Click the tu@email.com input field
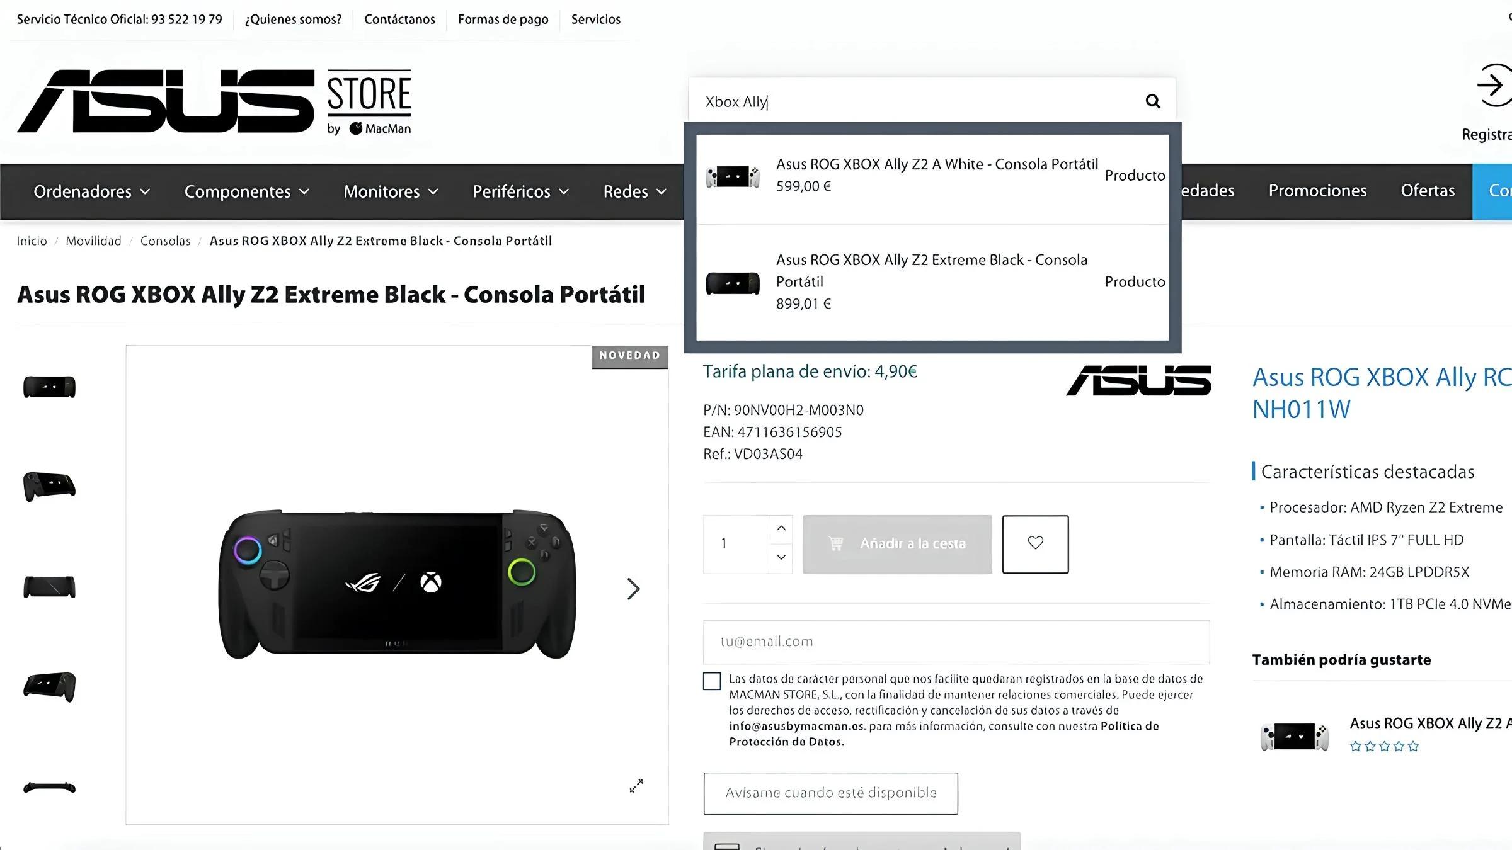This screenshot has height=850, width=1512. click(956, 642)
